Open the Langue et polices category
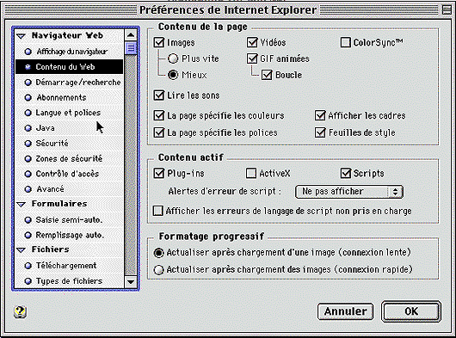The image size is (456, 338). click(x=69, y=113)
